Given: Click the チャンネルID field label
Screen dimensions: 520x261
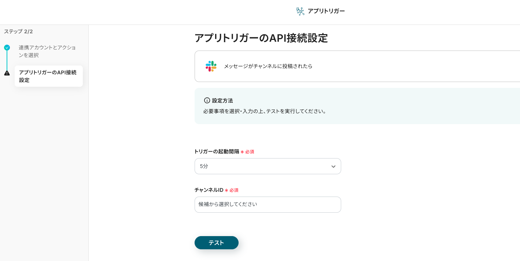Looking at the screenshot, I should (209, 190).
